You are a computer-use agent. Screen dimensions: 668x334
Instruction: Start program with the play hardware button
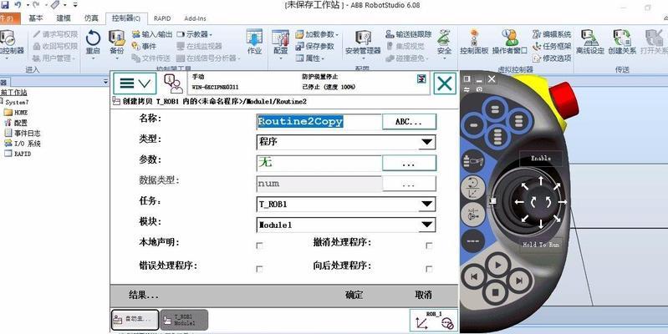[x=497, y=266]
